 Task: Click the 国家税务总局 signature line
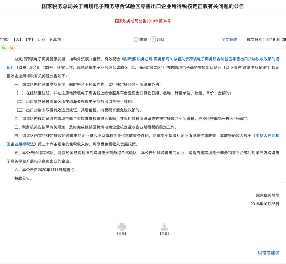point(267,195)
